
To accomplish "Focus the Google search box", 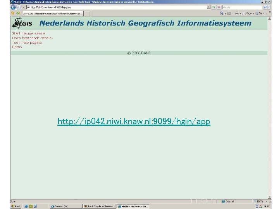I will [x=242, y=7].
